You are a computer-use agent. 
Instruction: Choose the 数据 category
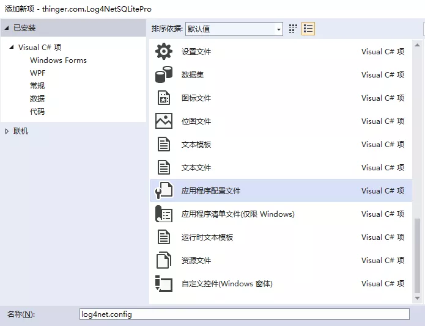coord(37,99)
